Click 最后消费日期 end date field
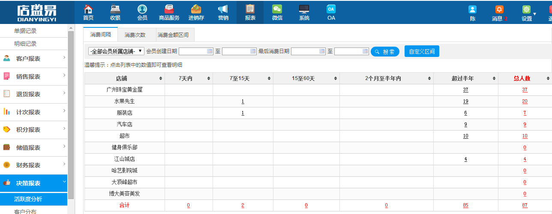Image resolution: width=552 pixels, height=214 pixels. (x=351, y=51)
